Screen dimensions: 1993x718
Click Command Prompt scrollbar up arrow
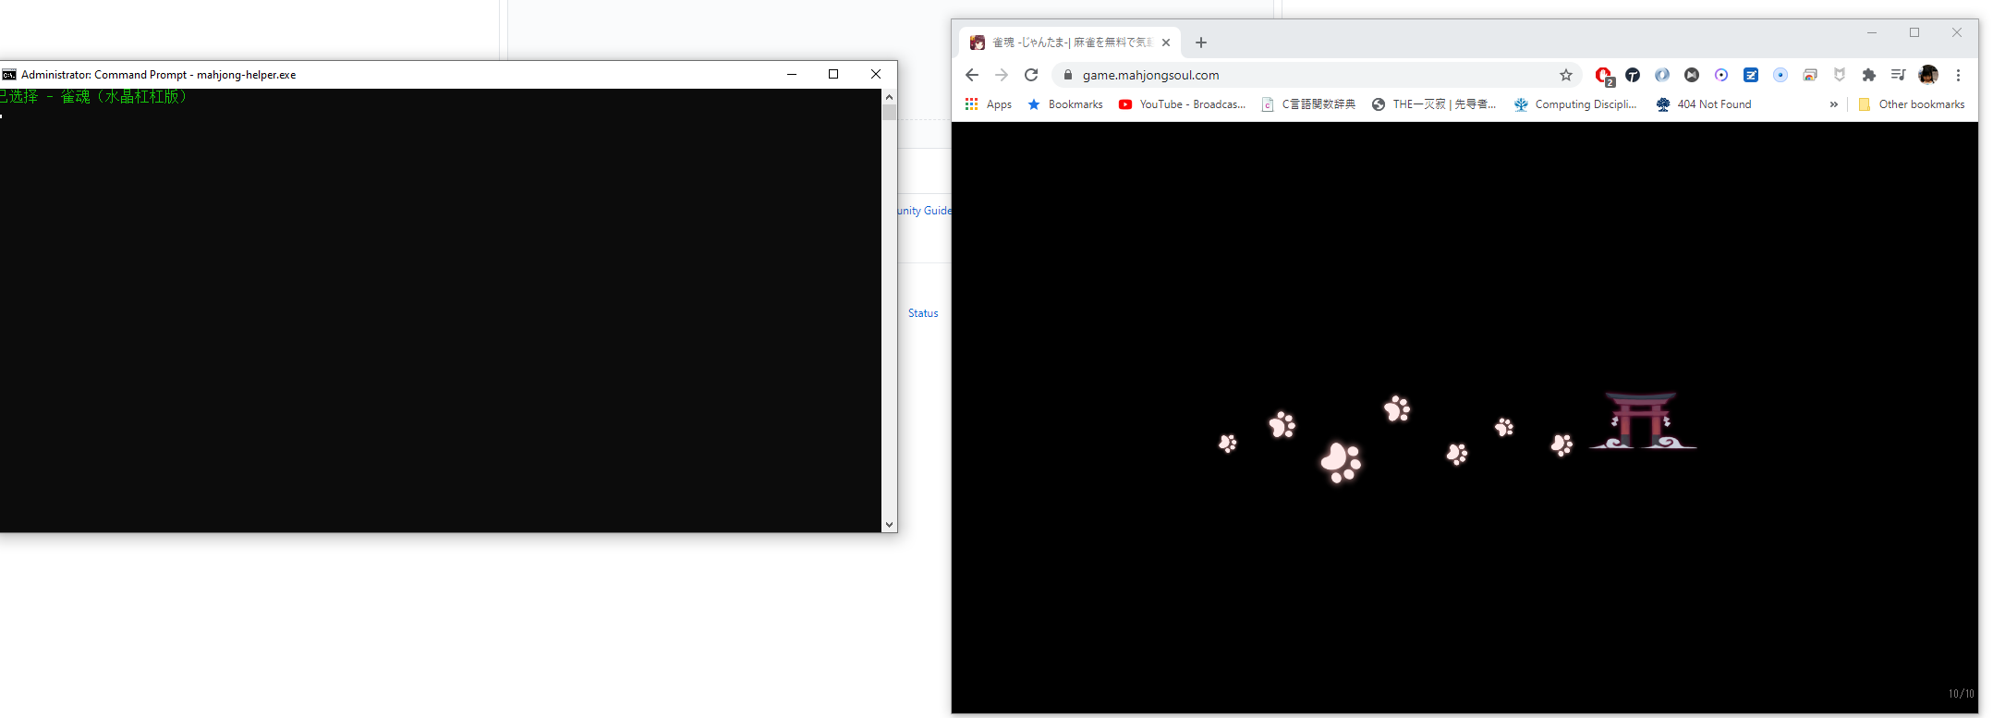click(x=889, y=96)
